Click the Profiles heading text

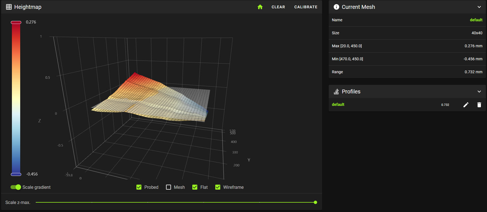(351, 91)
